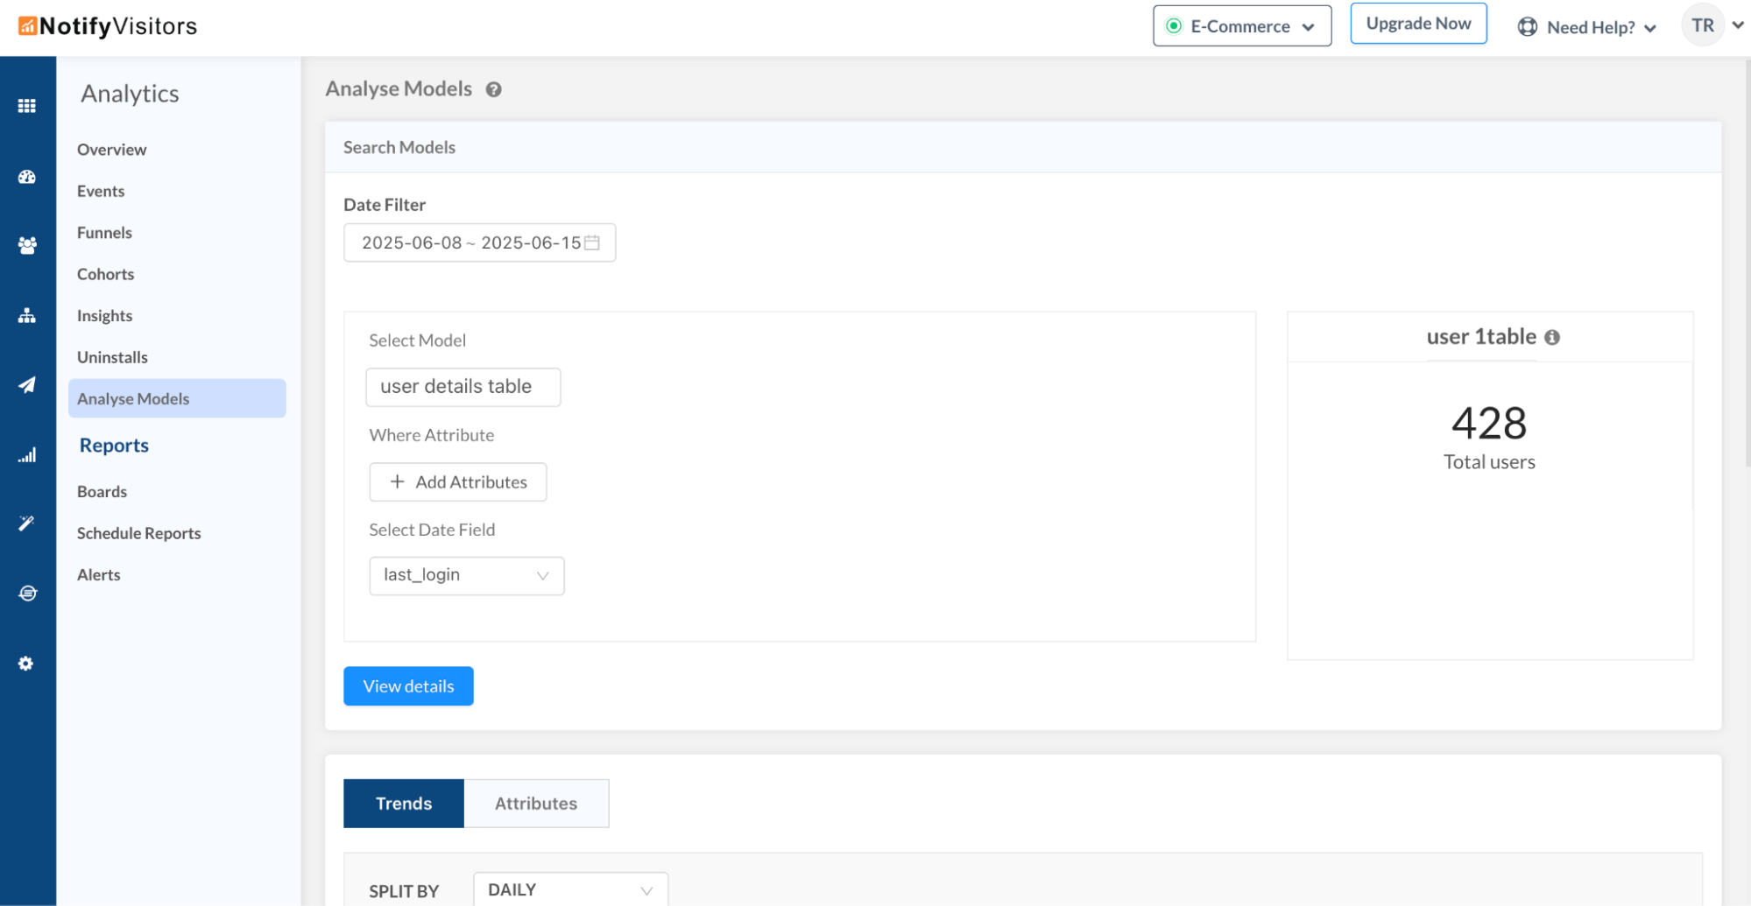This screenshot has width=1751, height=906.
Task: Open the users group icon in sidebar
Action: tap(27, 246)
